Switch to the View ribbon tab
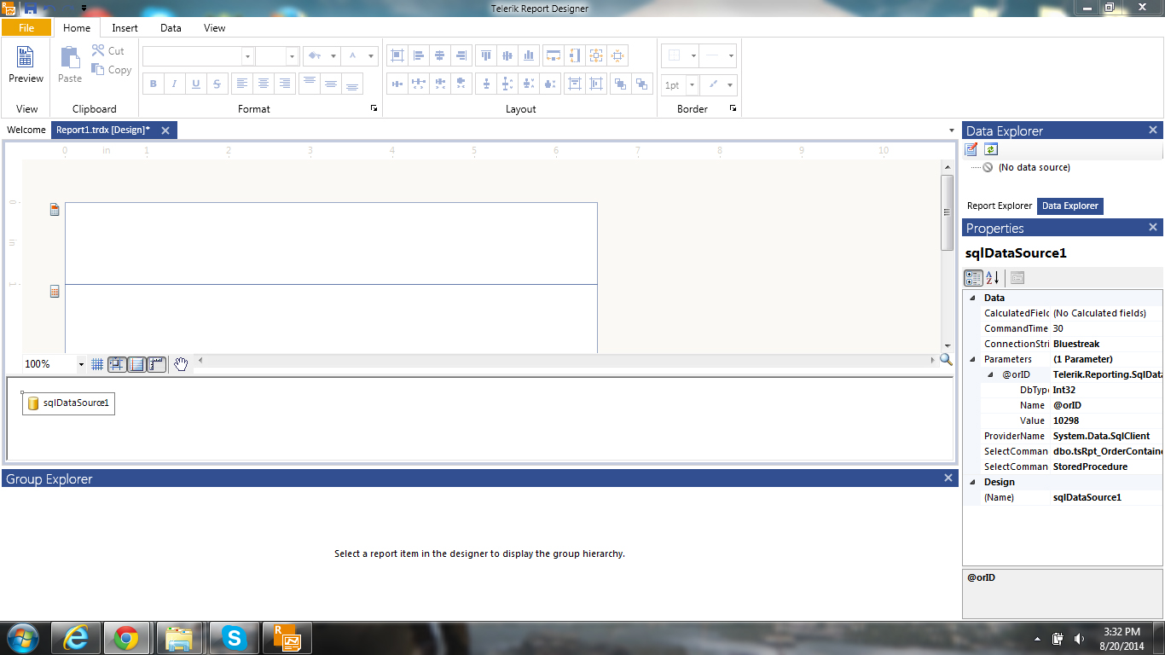 (x=215, y=28)
